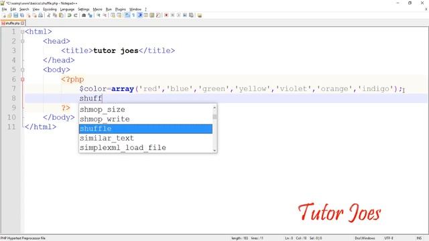Open User Defined Language toolbar icon

pyautogui.click(x=146, y=15)
